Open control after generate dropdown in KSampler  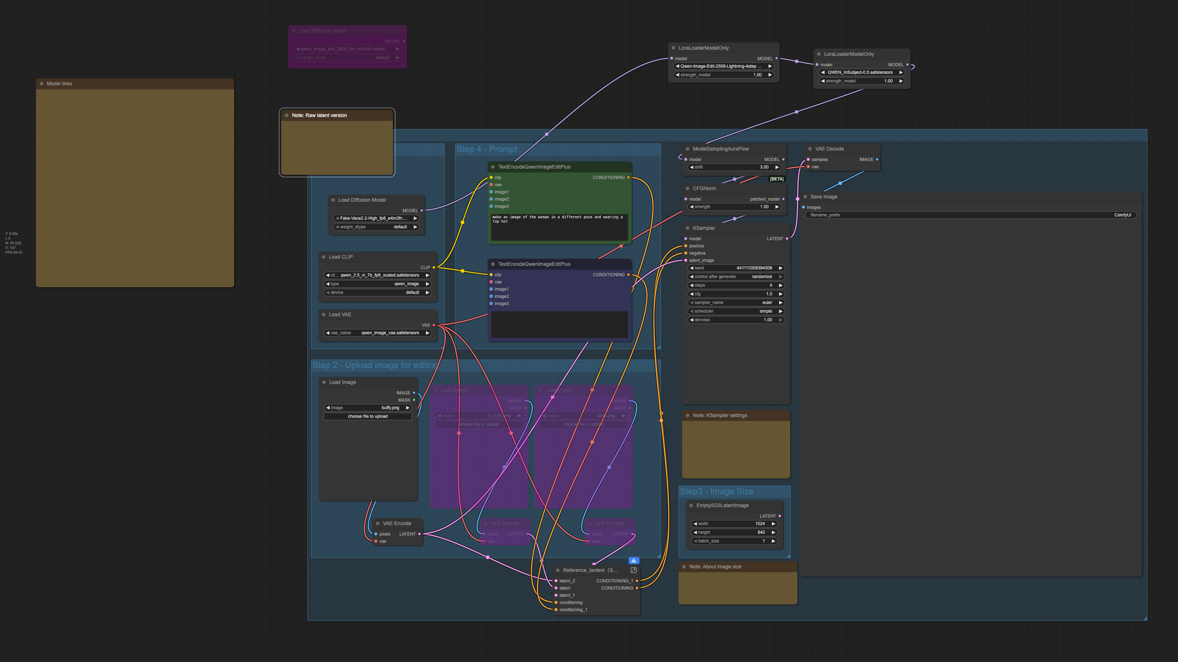735,277
